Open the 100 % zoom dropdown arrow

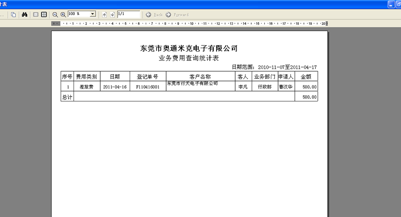(93, 14)
